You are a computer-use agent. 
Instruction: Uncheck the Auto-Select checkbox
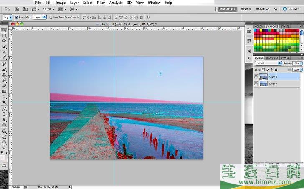click(16, 17)
